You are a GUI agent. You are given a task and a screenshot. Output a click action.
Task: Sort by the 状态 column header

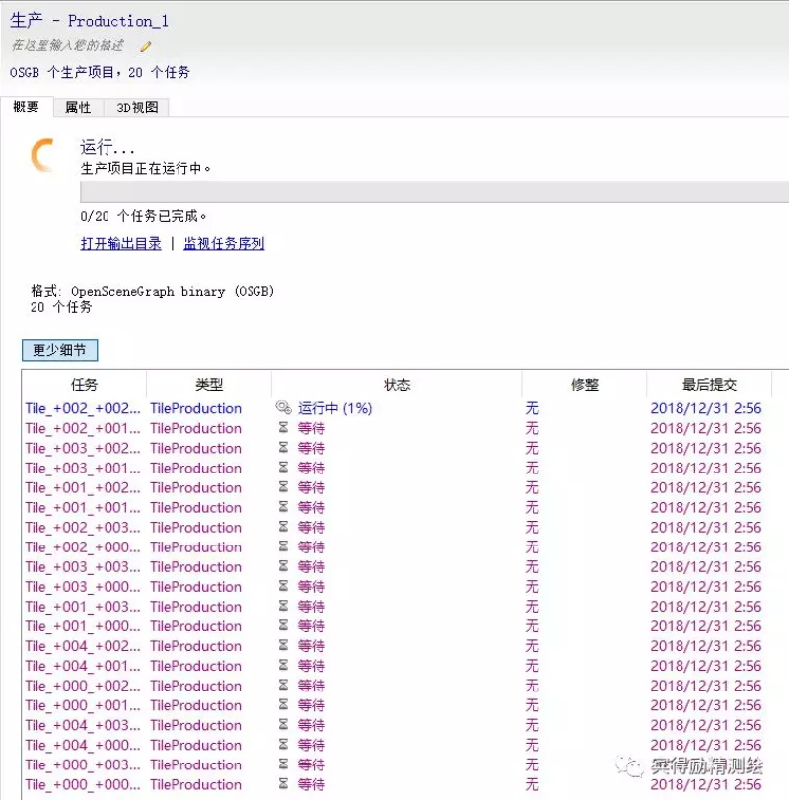tap(396, 385)
